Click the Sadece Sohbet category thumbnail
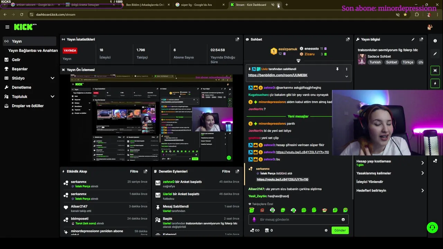 pos(362,59)
